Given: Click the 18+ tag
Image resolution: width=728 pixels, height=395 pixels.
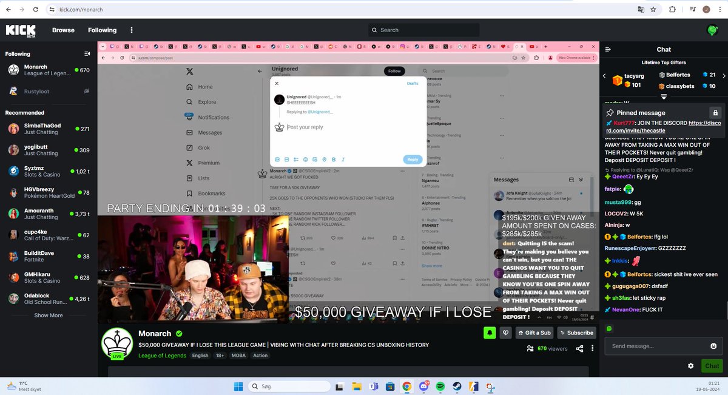Looking at the screenshot, I should coord(220,356).
